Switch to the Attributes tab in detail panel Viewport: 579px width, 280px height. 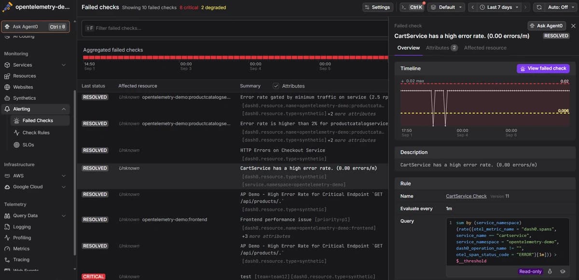[x=441, y=48]
